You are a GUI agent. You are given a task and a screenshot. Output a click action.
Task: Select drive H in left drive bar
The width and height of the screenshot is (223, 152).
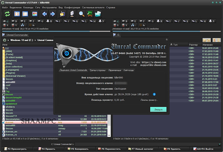[x=49, y=21]
